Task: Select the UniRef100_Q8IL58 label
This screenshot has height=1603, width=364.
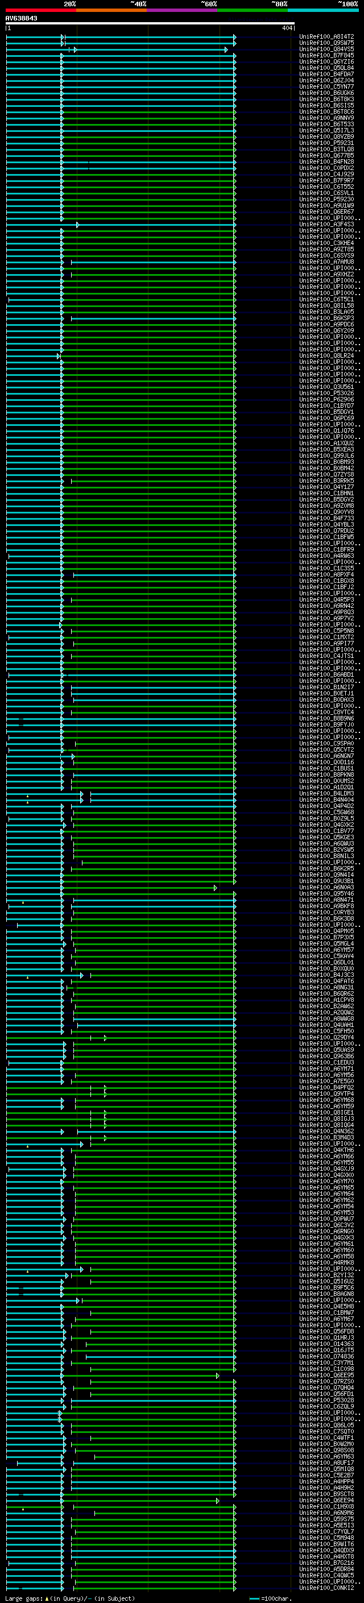Action: coord(326,305)
